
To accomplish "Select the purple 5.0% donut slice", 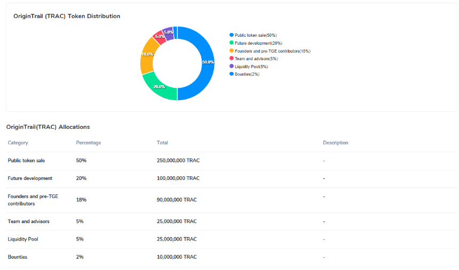I will coord(168,34).
